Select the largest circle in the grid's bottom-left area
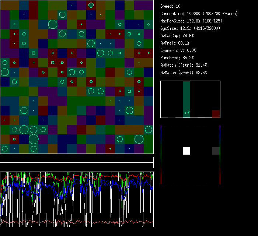Image resolution: width=258 pixels, height=236 pixels. coord(34,139)
